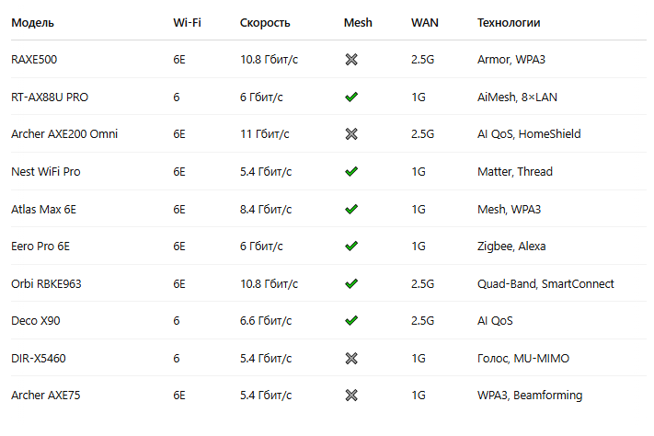Click the Mesh checkmark for Orbi RBKE963
The width and height of the screenshot is (654, 436).
[350, 283]
